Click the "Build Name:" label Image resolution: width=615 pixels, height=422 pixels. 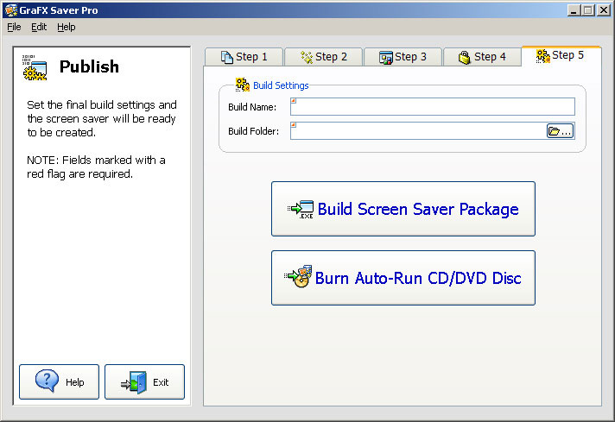click(x=252, y=107)
